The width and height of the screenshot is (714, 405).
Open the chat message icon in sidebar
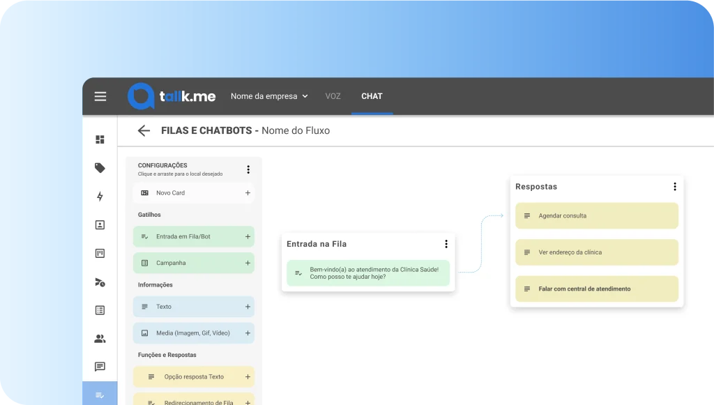(x=100, y=367)
